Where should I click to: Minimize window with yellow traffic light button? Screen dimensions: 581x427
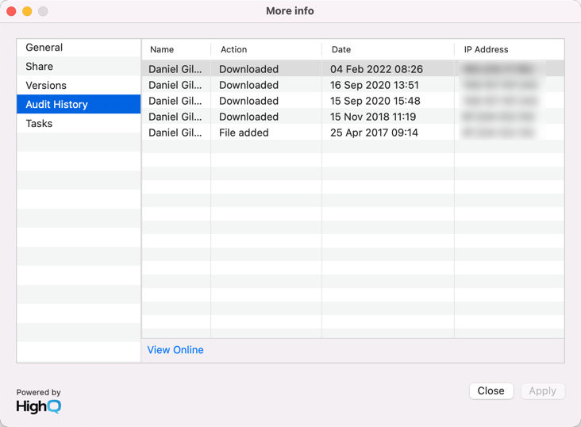(27, 11)
